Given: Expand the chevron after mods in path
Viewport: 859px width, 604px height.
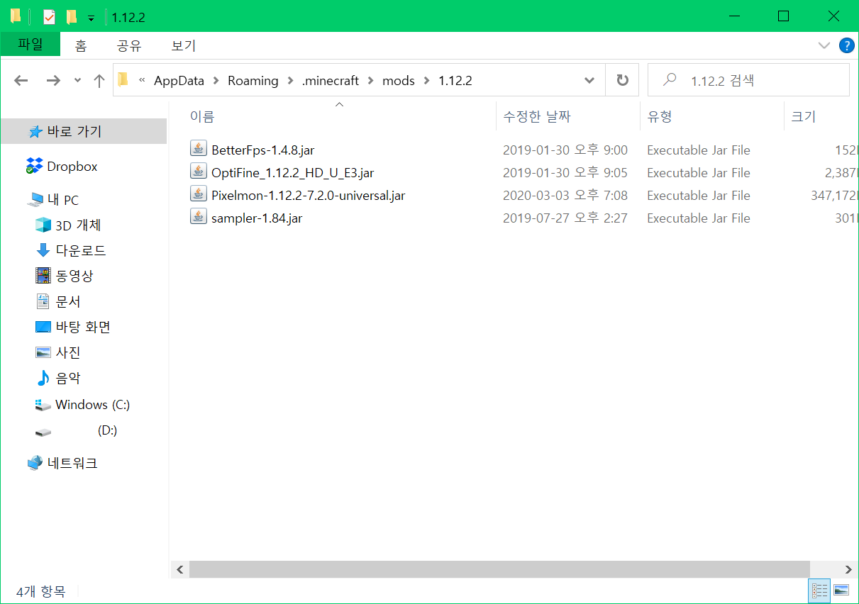Looking at the screenshot, I should [426, 80].
